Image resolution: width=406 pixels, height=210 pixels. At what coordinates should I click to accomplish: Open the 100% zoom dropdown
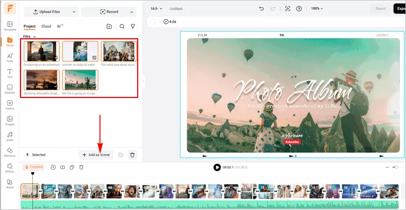point(317,9)
